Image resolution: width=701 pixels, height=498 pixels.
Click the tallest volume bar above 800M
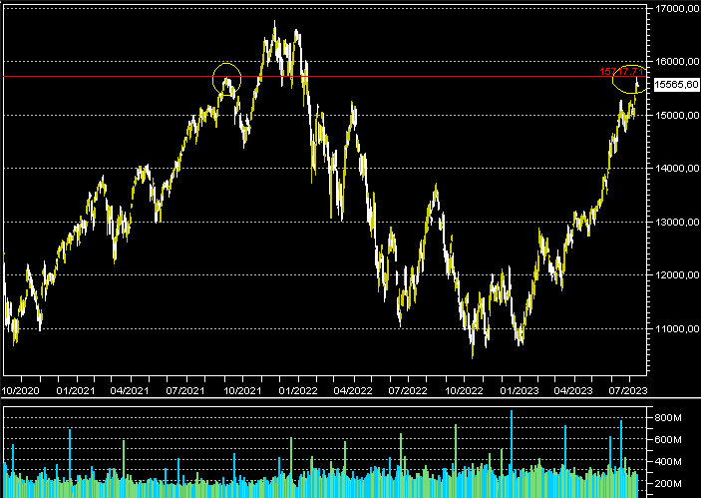pyautogui.click(x=512, y=454)
